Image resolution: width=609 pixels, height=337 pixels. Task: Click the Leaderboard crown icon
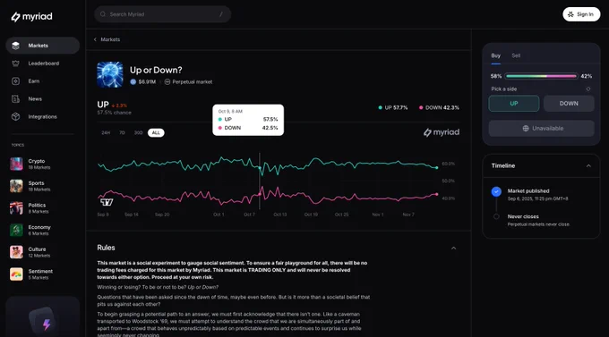coord(15,63)
